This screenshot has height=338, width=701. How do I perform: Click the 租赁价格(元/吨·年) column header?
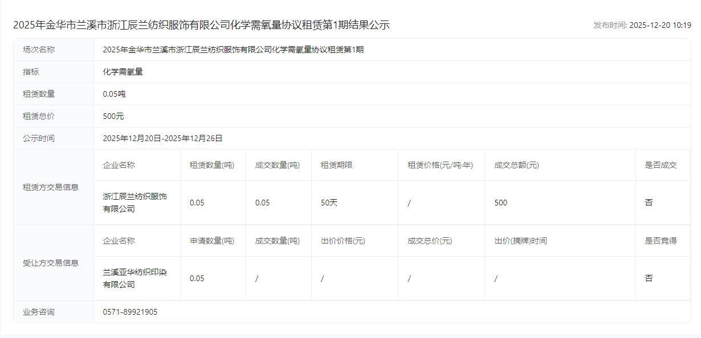[440, 165]
